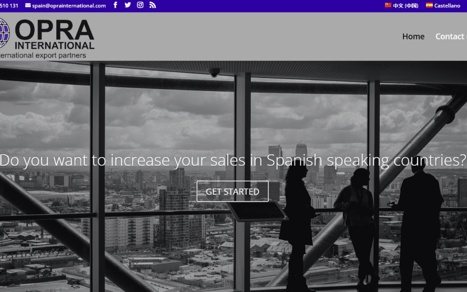467x292 pixels.
Task: Open the Instagram social icon
Action: pos(140,5)
